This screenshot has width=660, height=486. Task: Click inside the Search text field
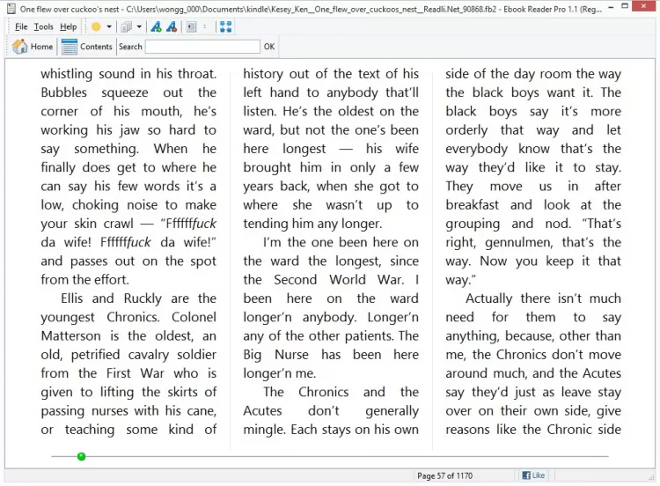(202, 47)
